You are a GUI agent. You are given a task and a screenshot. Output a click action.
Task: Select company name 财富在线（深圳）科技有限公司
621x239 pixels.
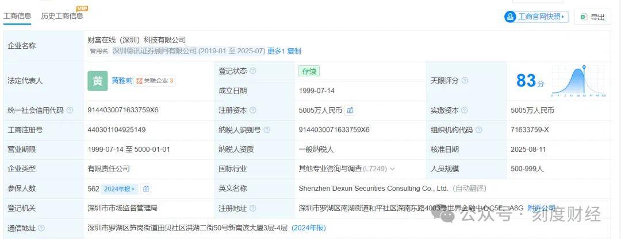coord(137,40)
